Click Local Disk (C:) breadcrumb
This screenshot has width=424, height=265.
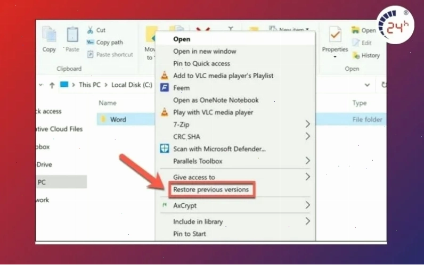pyautogui.click(x=132, y=85)
